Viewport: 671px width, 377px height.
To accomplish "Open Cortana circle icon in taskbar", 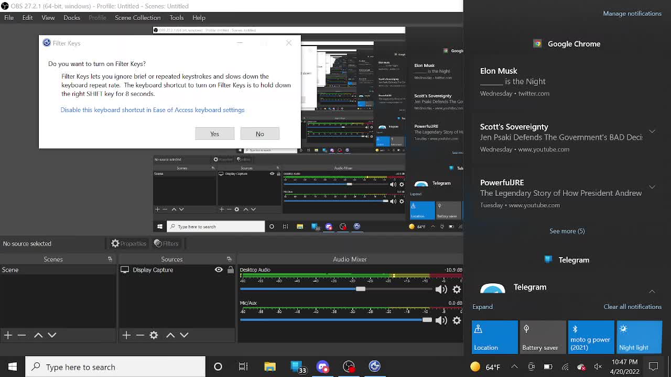I will 218,367.
